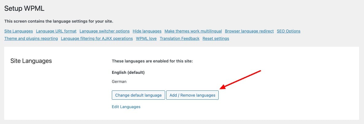The height and width of the screenshot is (124, 364).
Task: Open Make themes work multilingual link
Action: click(193, 31)
